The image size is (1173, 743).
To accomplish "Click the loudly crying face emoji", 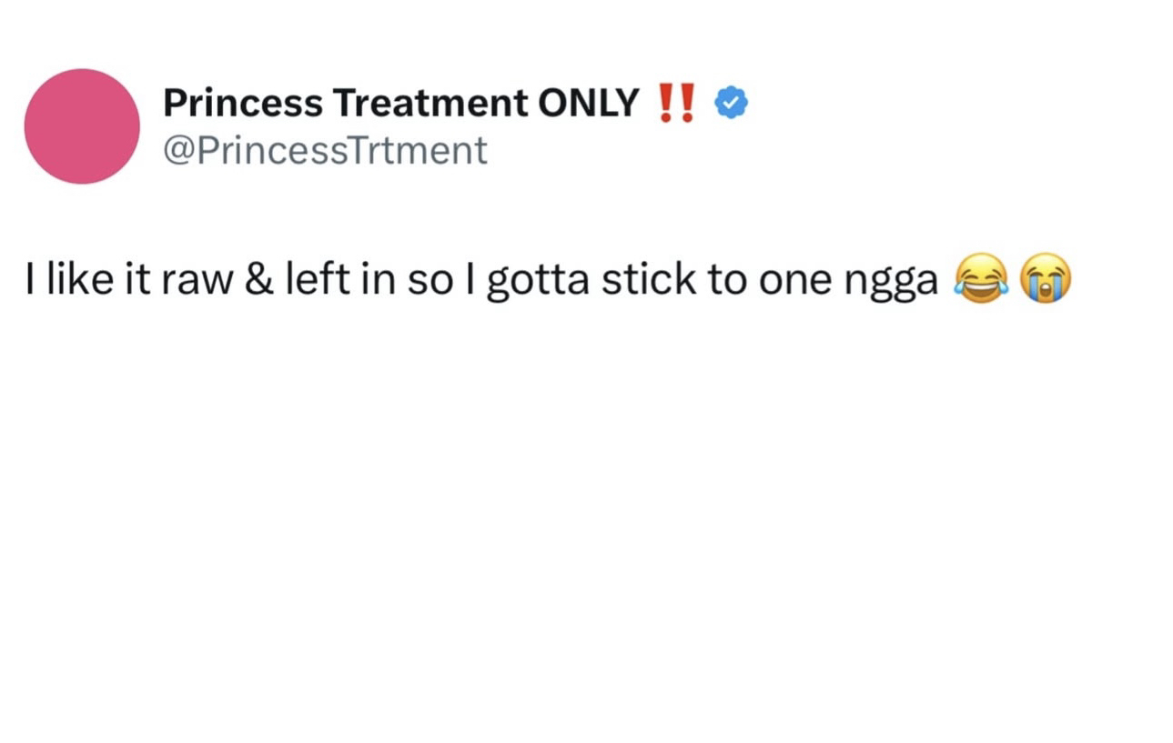I will tap(1046, 279).
